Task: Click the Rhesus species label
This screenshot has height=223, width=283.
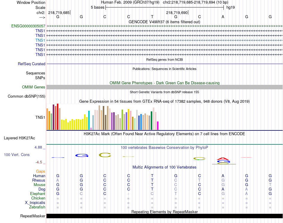Action: [x=39, y=180]
